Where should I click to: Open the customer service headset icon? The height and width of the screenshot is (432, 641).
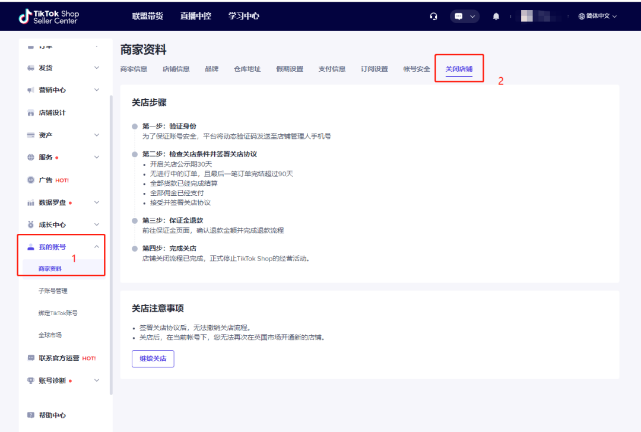click(x=434, y=17)
